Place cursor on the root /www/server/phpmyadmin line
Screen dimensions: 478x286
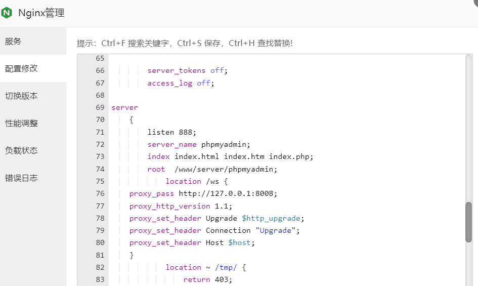pos(212,169)
